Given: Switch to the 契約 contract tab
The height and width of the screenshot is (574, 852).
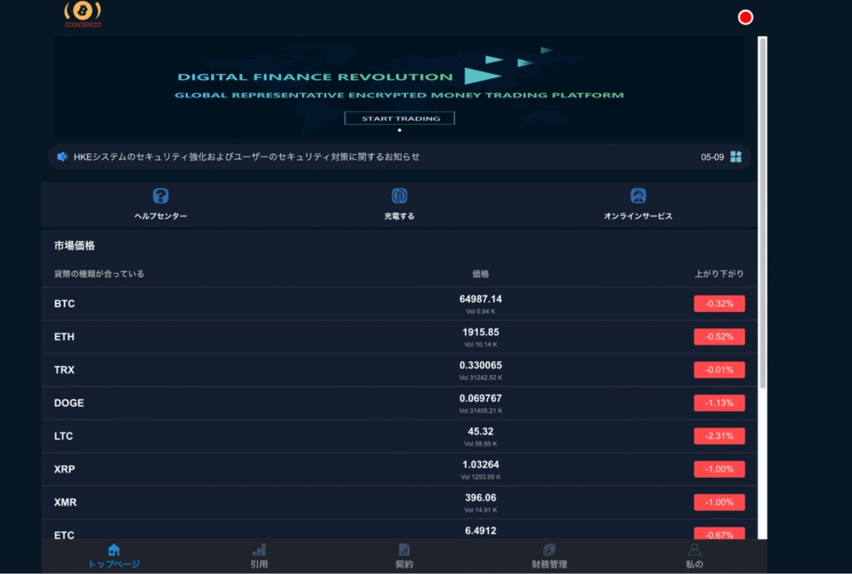Looking at the screenshot, I should pos(404,557).
